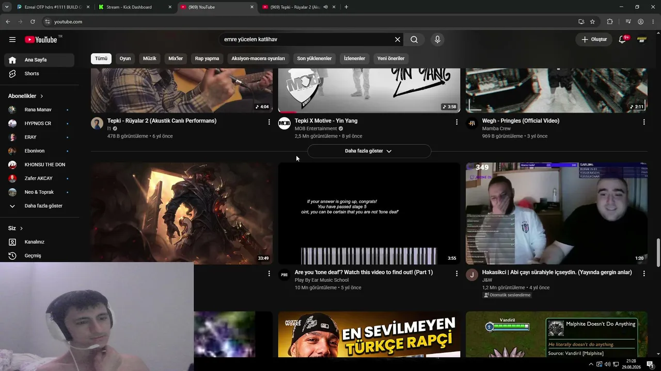Select the Yeni öneriler filter chip
This screenshot has width=661, height=371.
[391, 59]
